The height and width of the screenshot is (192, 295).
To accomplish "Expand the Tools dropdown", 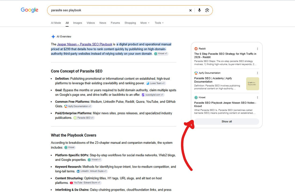I will [159, 23].
